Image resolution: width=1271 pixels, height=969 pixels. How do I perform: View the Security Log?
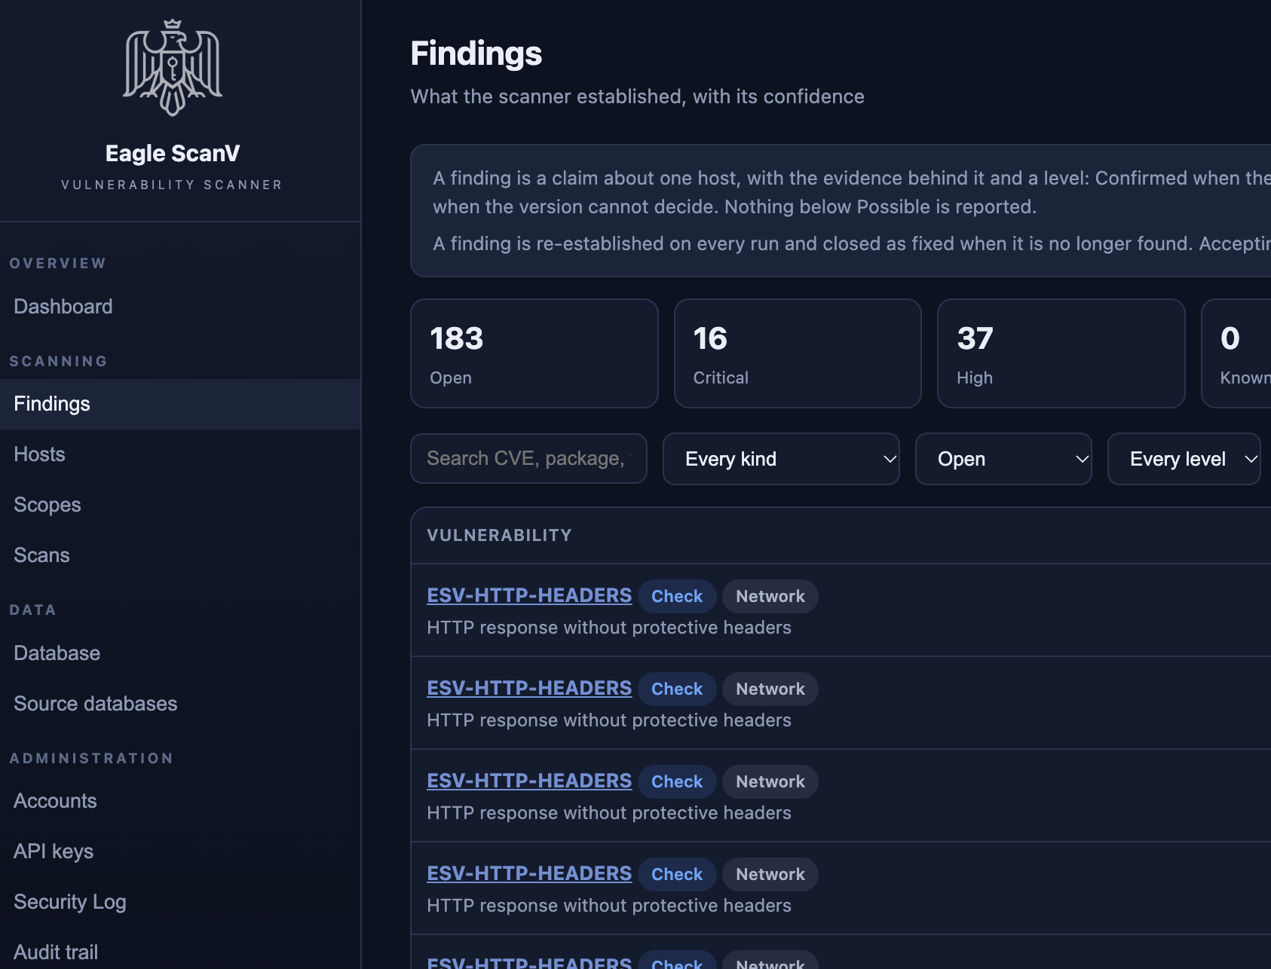180,902
